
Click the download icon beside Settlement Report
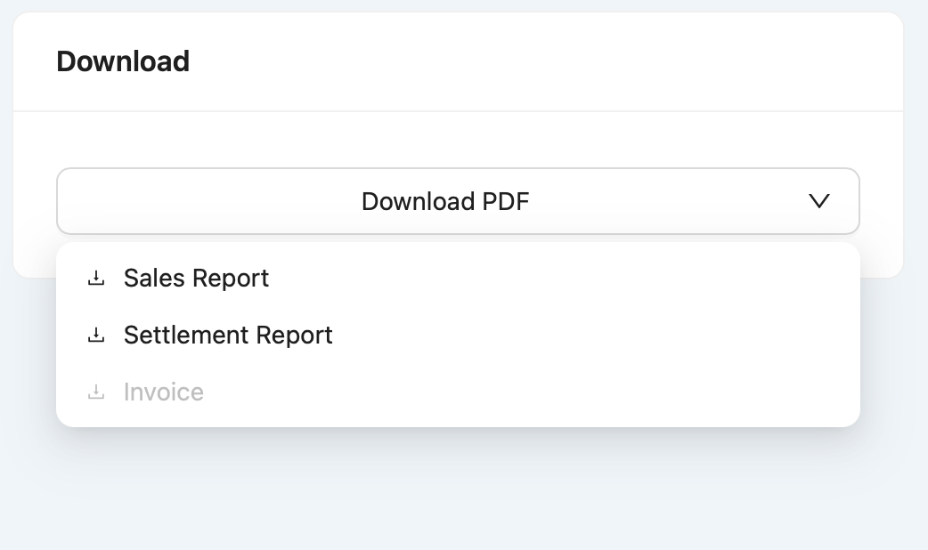click(x=96, y=336)
